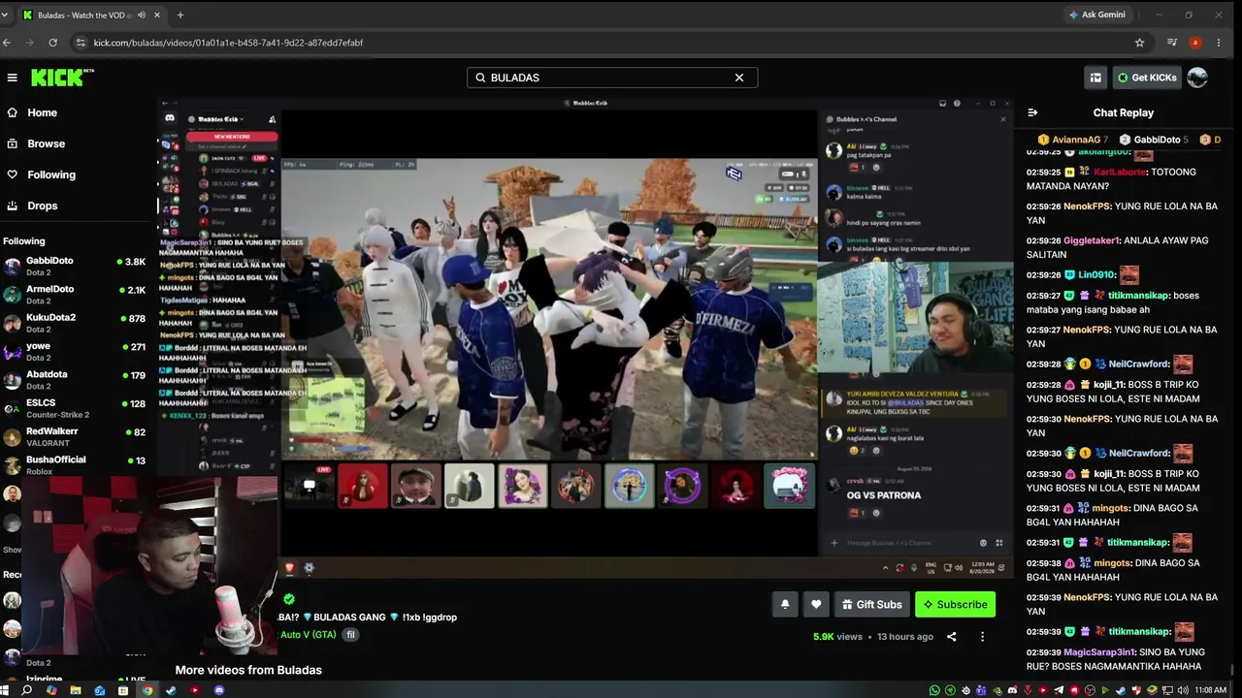
Task: Open the tab search dropdown arrow
Action: [6, 15]
